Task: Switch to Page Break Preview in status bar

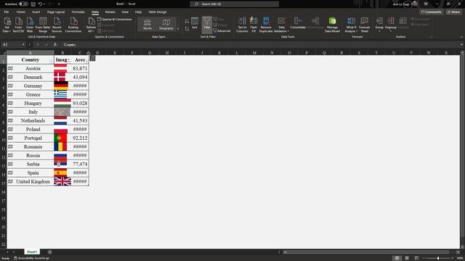Action: tap(416, 258)
